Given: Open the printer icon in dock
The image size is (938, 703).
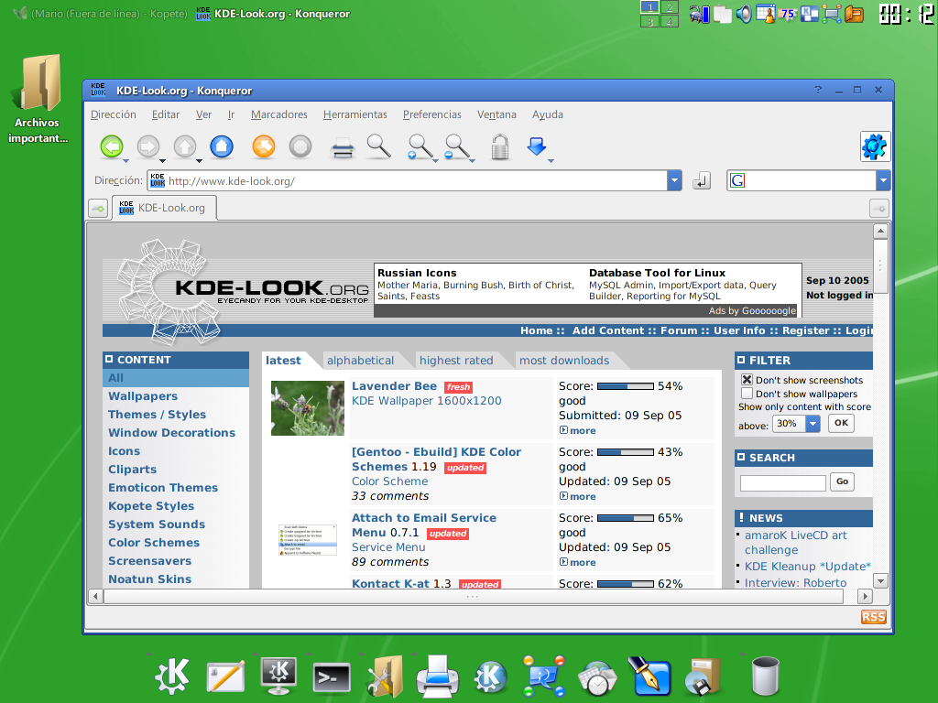Looking at the screenshot, I should [437, 676].
